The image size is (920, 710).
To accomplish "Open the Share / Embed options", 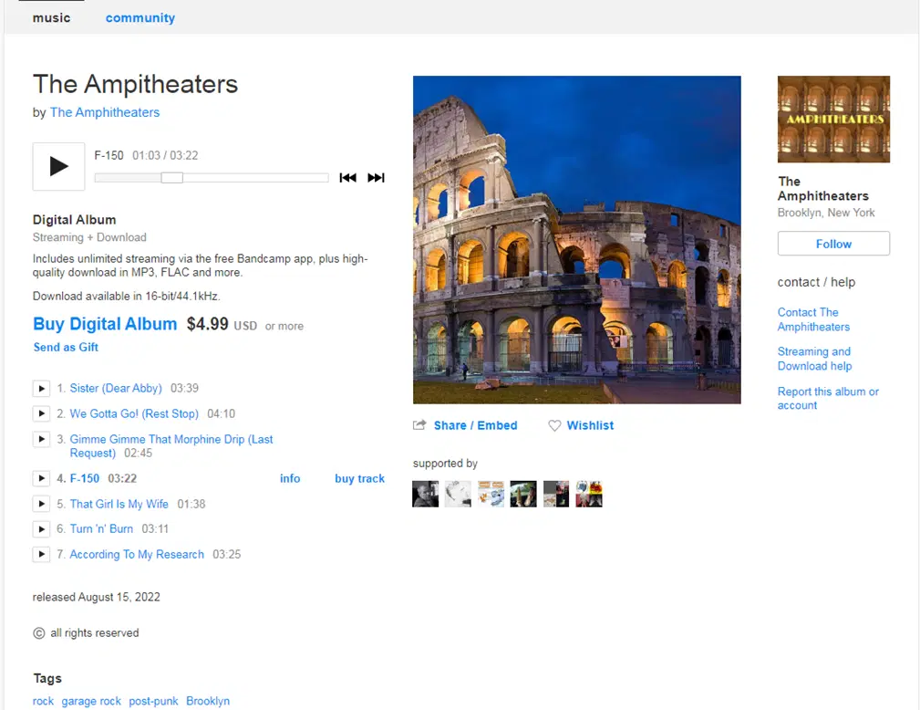I will 465,425.
